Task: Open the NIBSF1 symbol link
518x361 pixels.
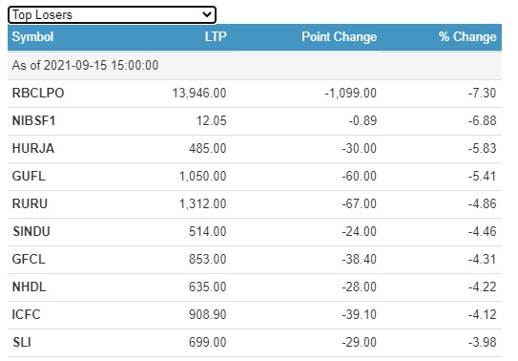Action: click(33, 121)
